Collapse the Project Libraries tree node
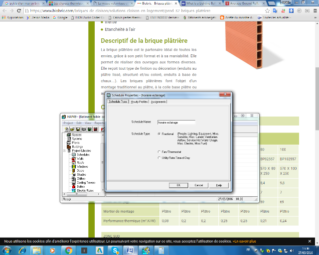The height and width of the screenshot is (255, 319). [64, 150]
